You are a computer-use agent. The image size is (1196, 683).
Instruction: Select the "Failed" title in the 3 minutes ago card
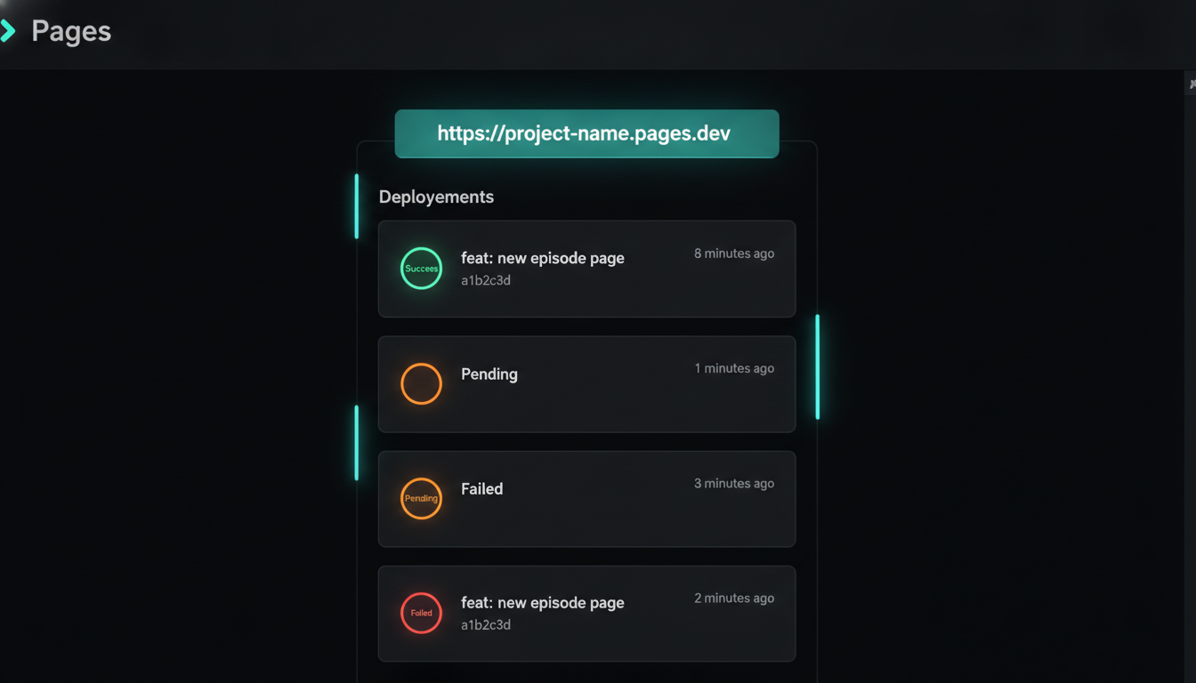[x=482, y=488]
